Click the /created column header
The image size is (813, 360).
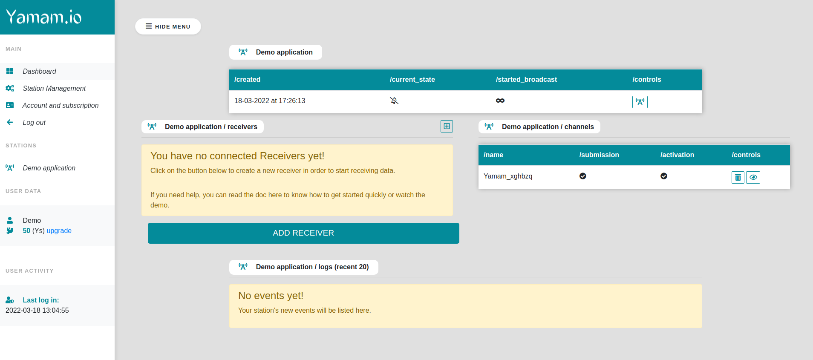pos(247,79)
